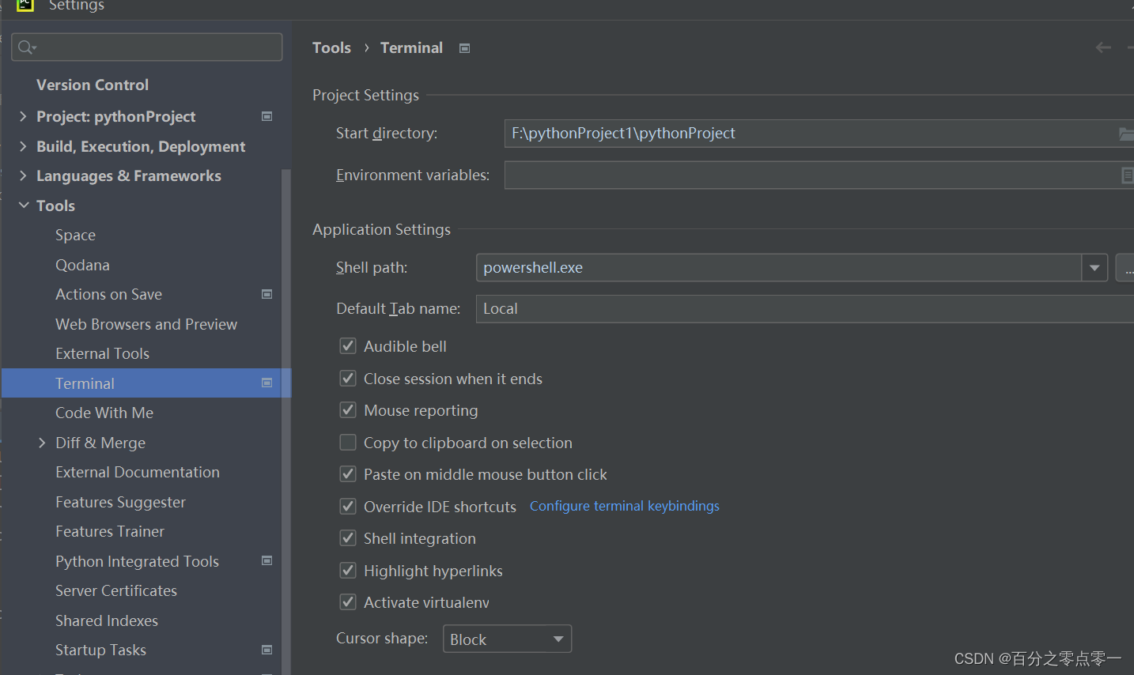Open the Shell path dropdown

pos(1094,267)
